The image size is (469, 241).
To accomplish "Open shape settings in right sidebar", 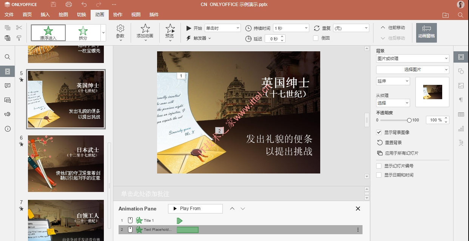I will point(461,71).
